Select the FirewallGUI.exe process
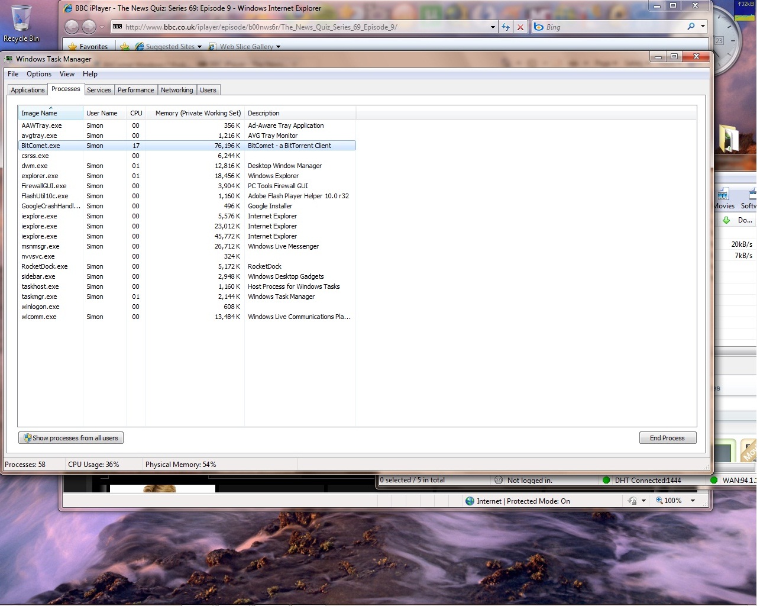 click(187, 186)
